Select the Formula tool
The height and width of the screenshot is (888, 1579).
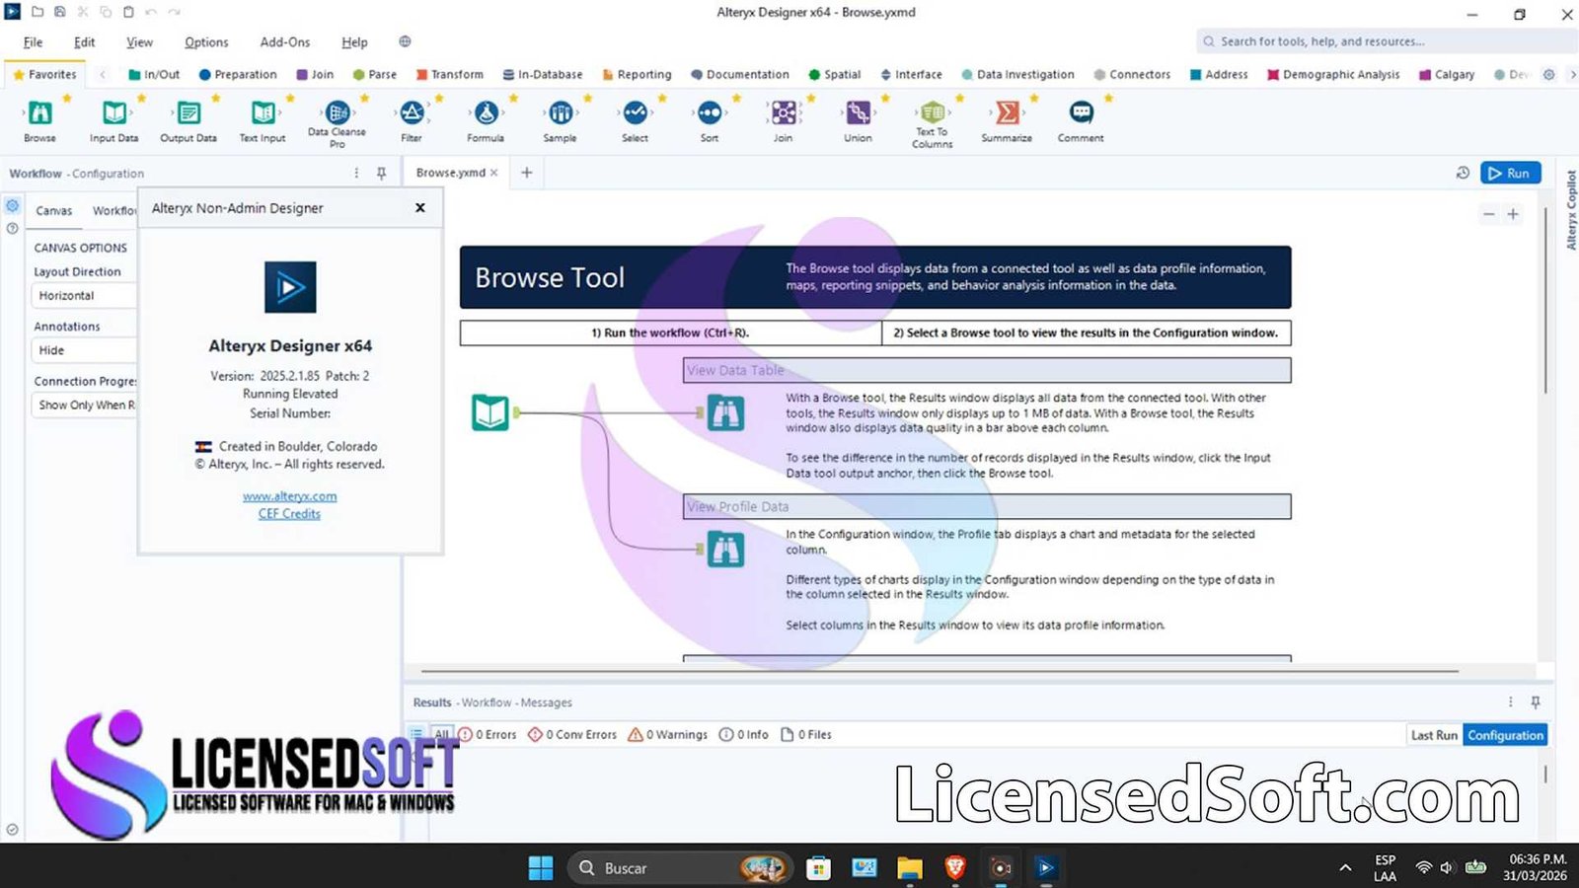(485, 118)
